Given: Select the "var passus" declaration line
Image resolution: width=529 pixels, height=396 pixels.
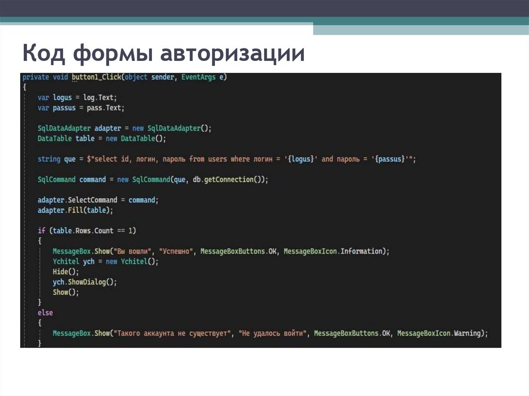Looking at the screenshot, I should 81,108.
